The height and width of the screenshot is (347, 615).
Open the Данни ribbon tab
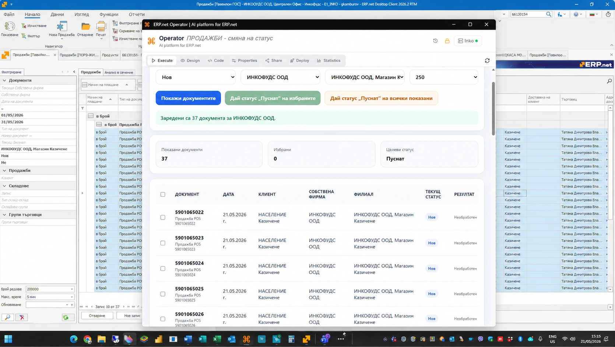pos(57,14)
